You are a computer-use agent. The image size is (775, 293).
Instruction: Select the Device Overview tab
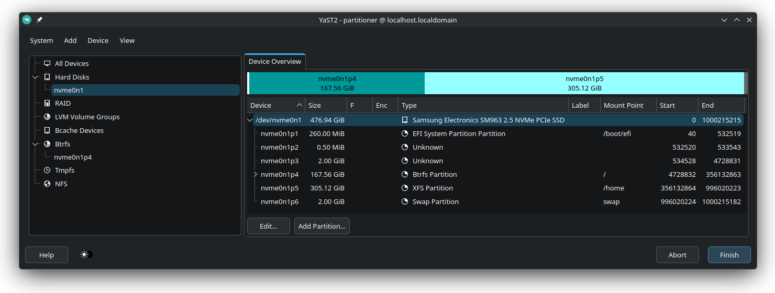coord(275,62)
